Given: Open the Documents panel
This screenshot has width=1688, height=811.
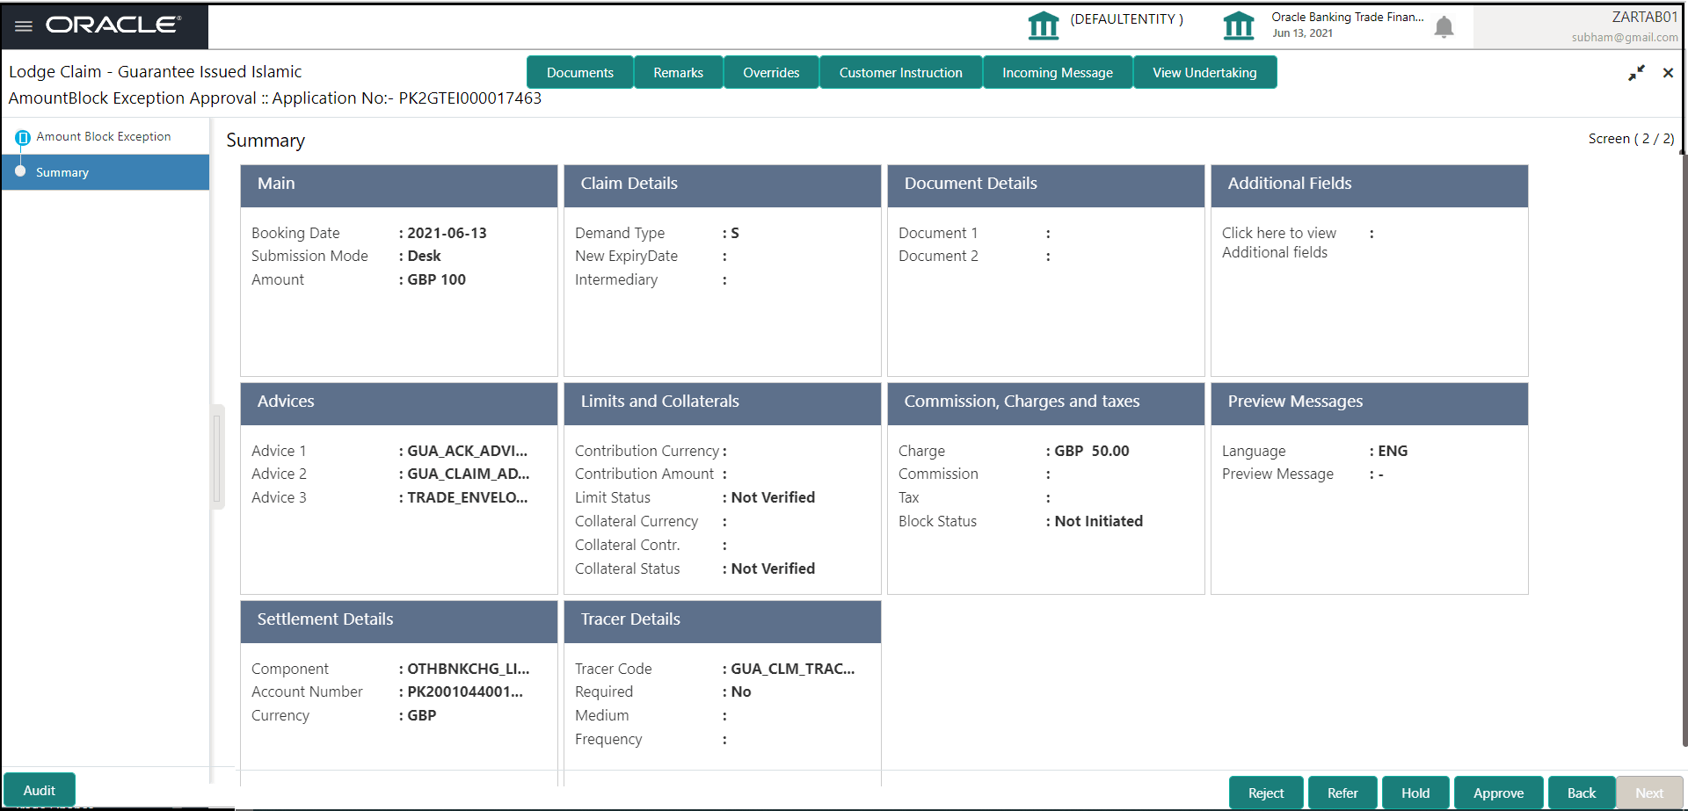Looking at the screenshot, I should click(x=579, y=72).
